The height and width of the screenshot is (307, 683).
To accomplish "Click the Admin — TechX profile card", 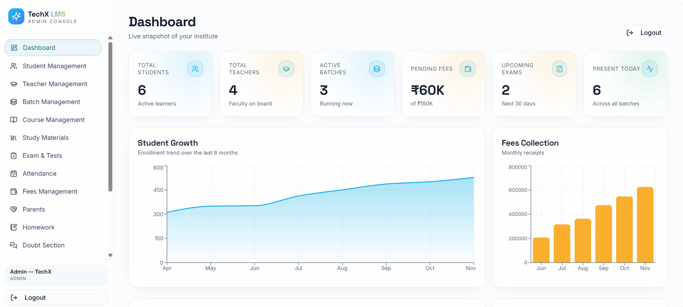I will point(56,275).
